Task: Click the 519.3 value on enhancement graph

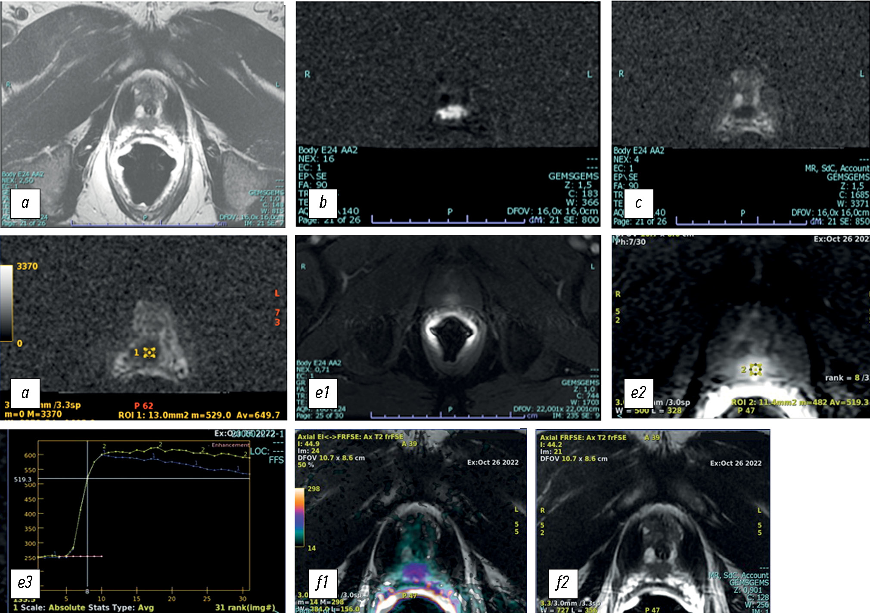Action: (22, 479)
